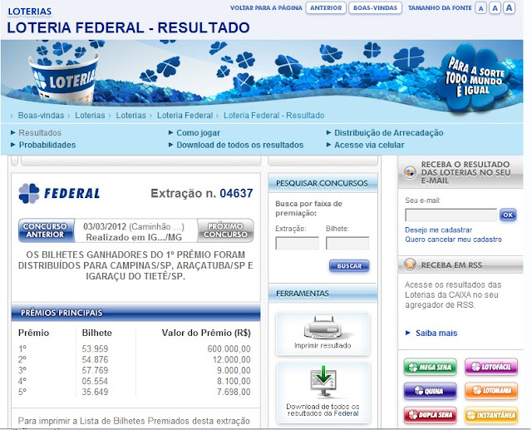This screenshot has height=430, width=532.
Task: Click the ANTERIOR page button
Action: (x=326, y=7)
